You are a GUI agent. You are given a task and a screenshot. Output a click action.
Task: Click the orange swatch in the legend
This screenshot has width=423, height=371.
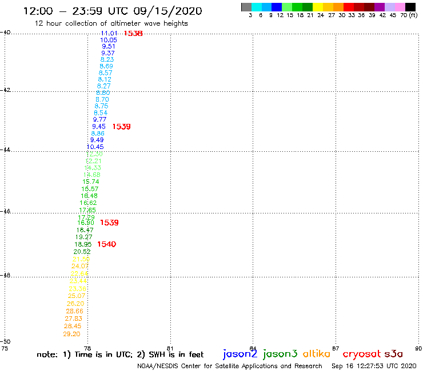(338, 7)
